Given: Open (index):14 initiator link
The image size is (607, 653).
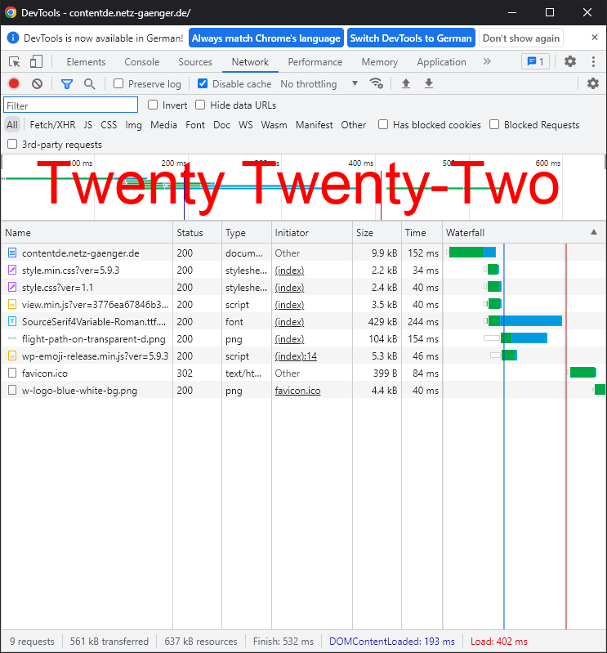Looking at the screenshot, I should (x=296, y=356).
